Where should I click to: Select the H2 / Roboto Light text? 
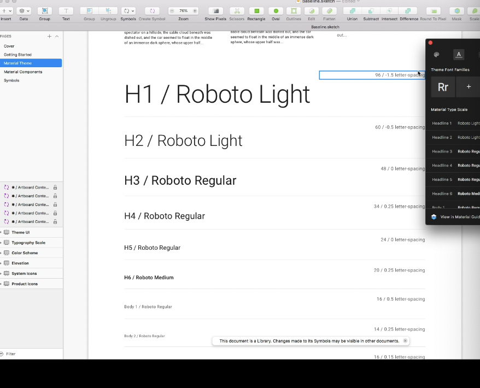point(183,141)
